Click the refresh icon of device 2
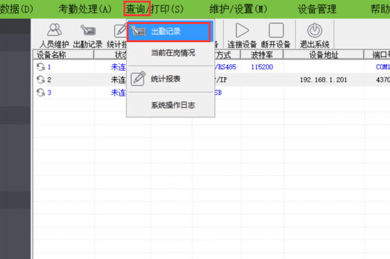The width and height of the screenshot is (390, 259). pos(40,80)
